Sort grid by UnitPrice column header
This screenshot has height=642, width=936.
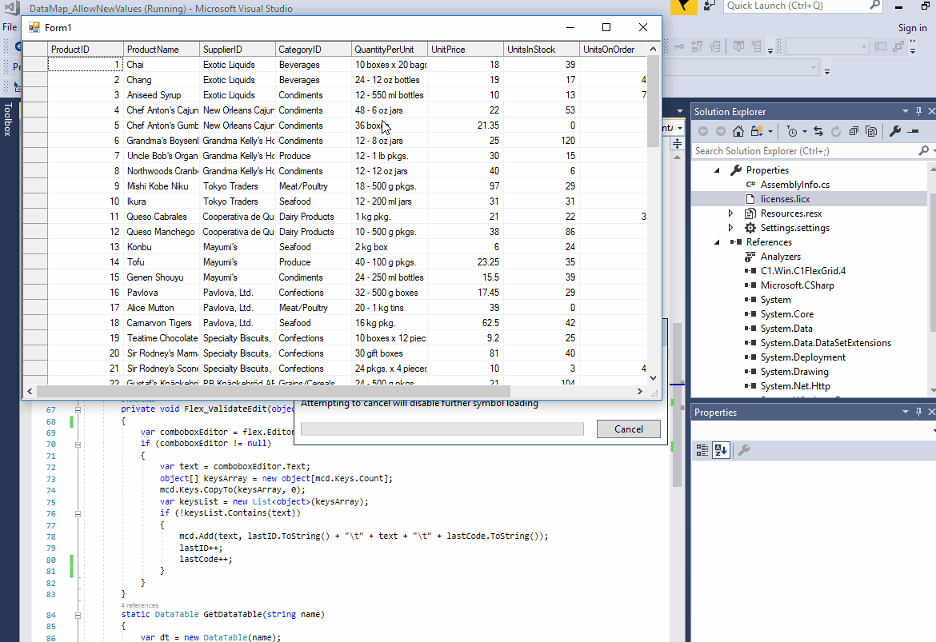click(466, 49)
